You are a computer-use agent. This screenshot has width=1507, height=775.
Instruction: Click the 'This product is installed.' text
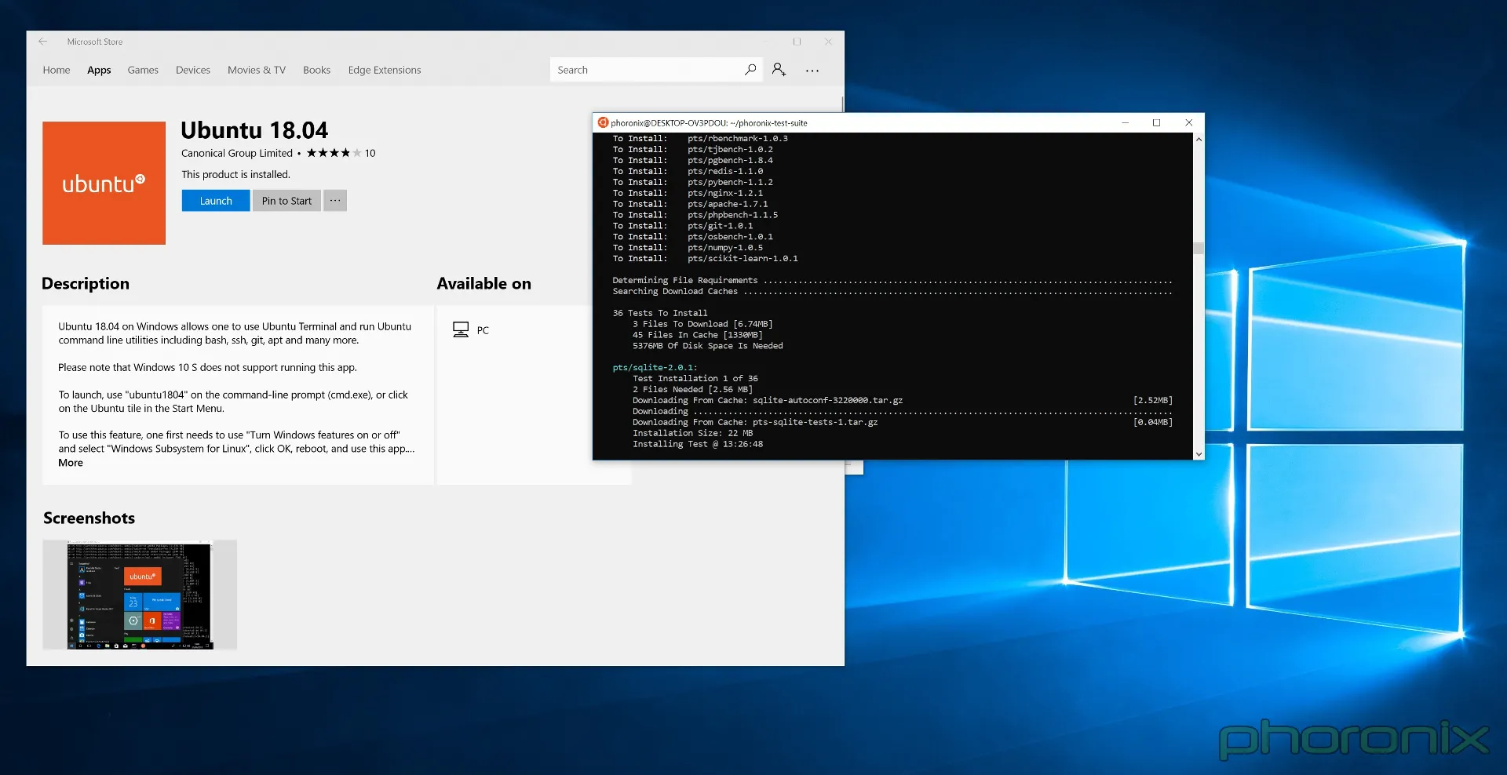click(235, 175)
